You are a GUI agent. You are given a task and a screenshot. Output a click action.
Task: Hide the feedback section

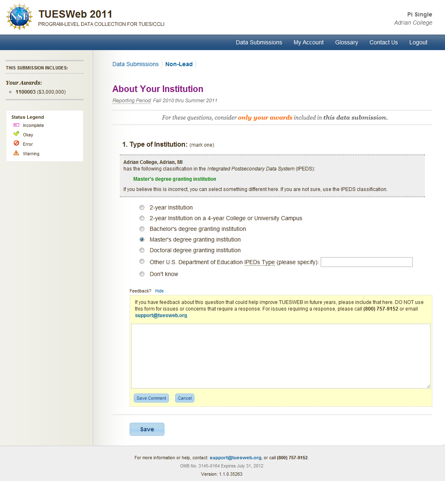pyautogui.click(x=159, y=291)
